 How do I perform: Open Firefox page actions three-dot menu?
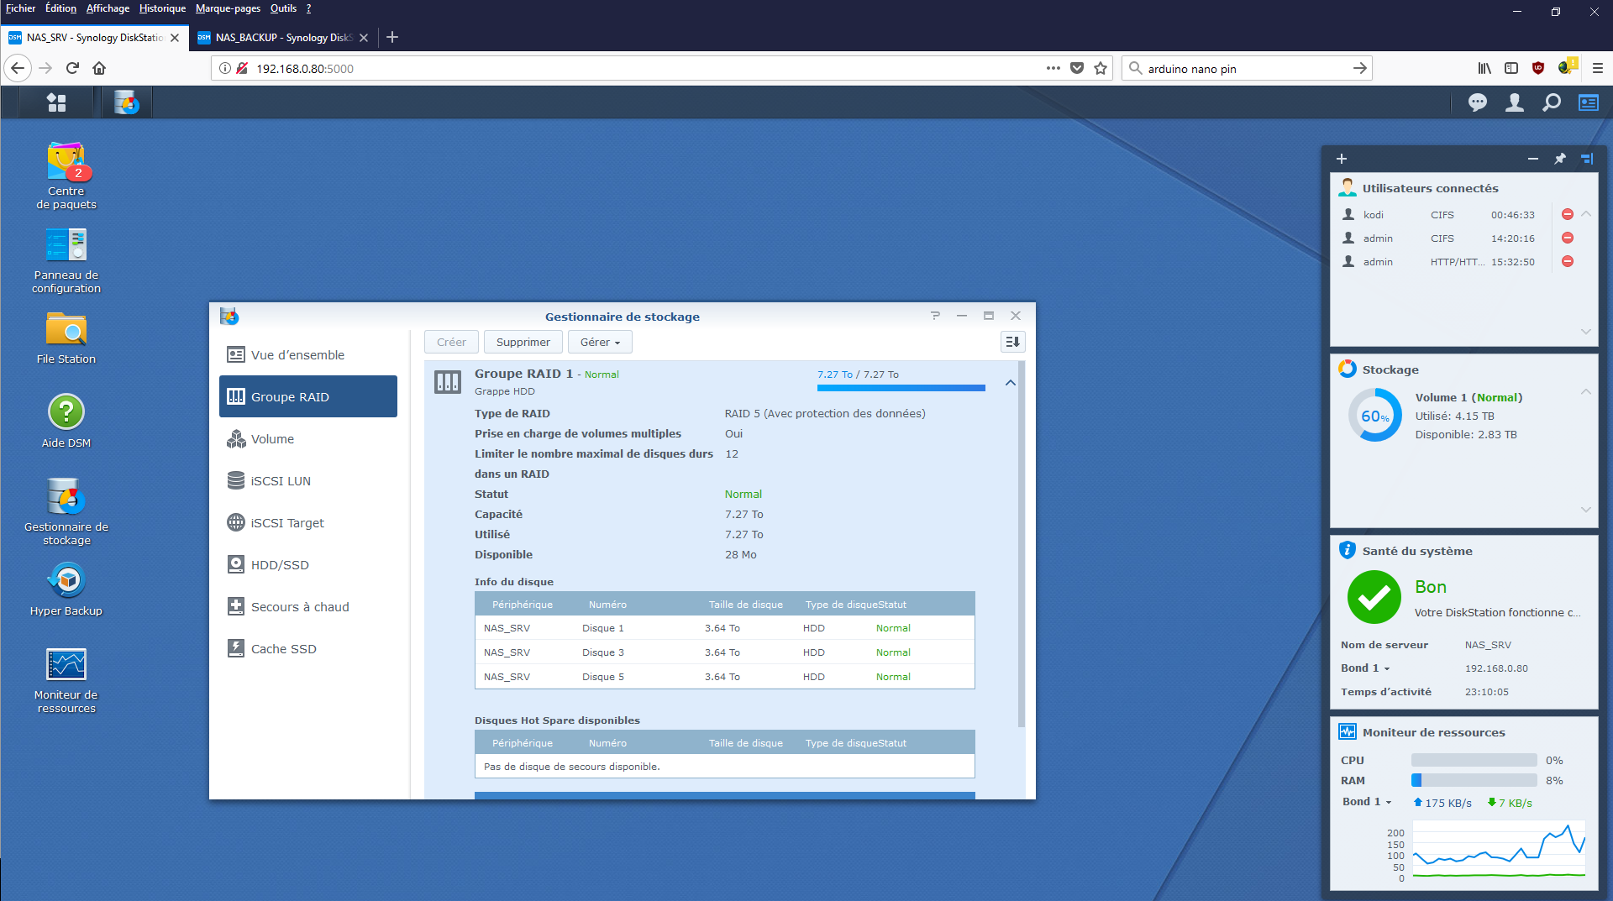pos(1053,68)
